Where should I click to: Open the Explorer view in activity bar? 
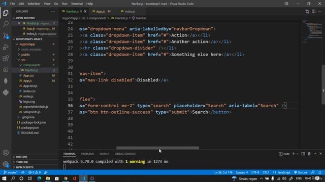click(x=6, y=13)
